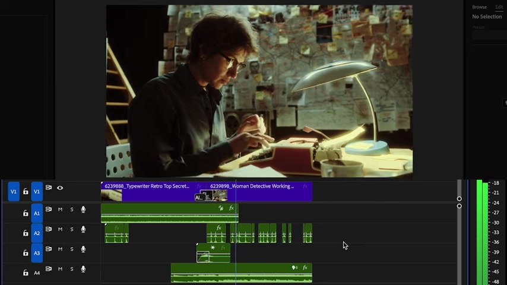The height and width of the screenshot is (285, 507).
Task: Toggle the V1 source patching button
Action: 14,192
